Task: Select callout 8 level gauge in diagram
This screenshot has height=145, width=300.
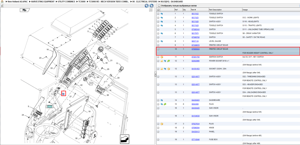Action: click(105, 54)
